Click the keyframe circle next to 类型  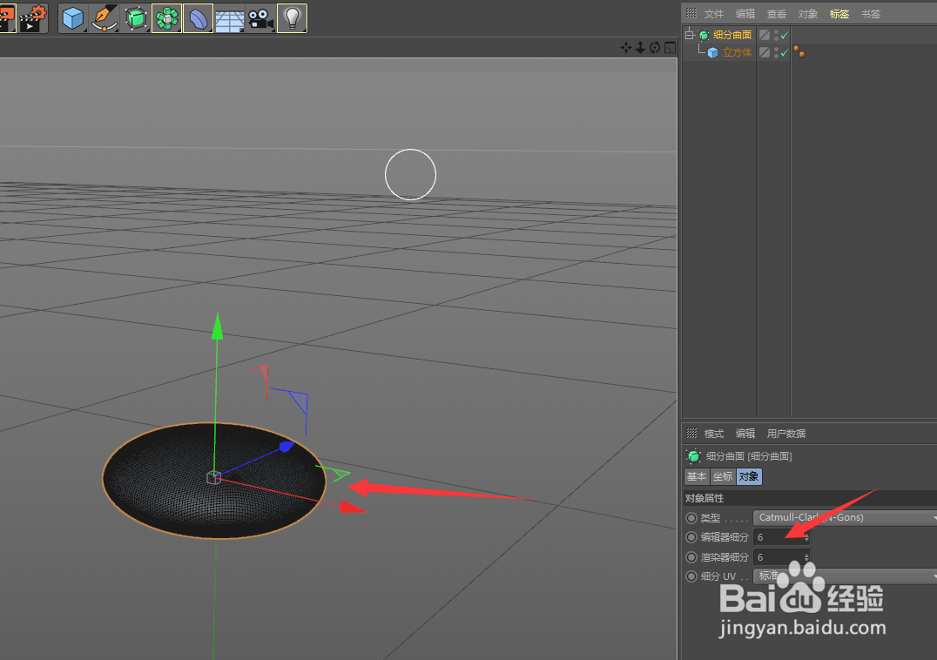click(x=691, y=518)
